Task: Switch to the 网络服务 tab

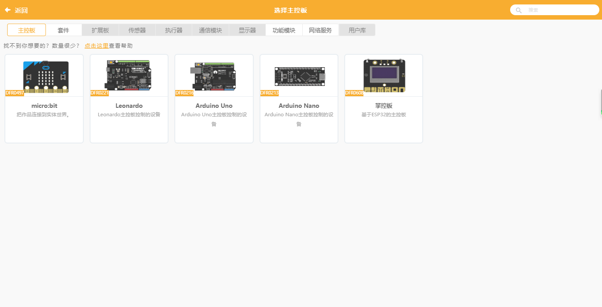Action: tap(321, 30)
